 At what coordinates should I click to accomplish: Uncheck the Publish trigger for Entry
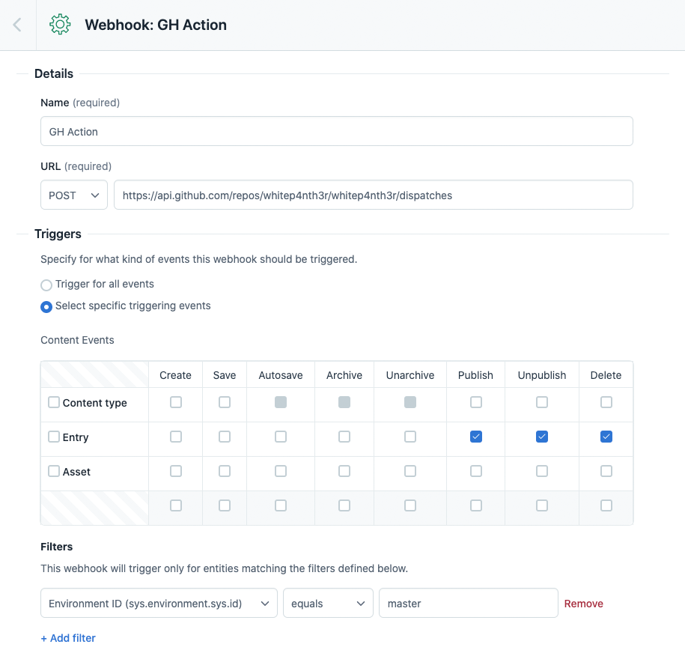pyautogui.click(x=475, y=436)
